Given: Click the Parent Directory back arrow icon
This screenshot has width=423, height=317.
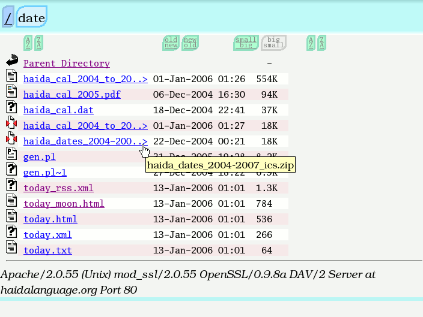Looking at the screenshot, I should 12,61.
